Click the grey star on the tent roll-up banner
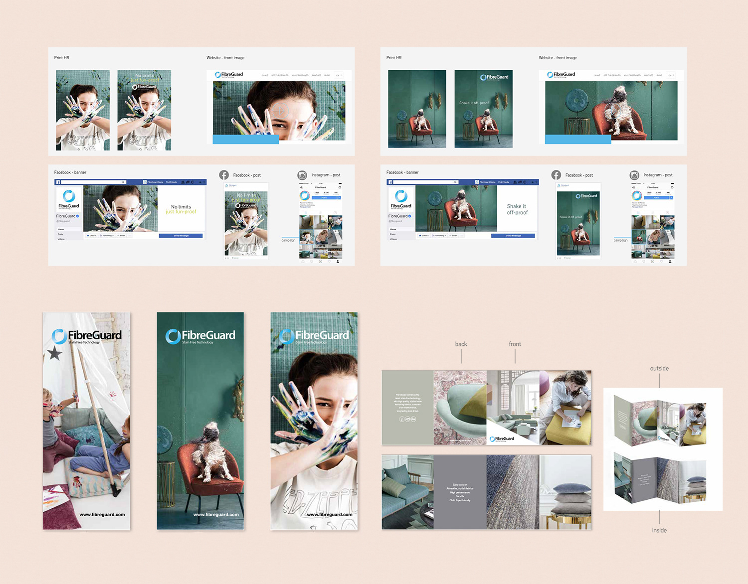 (x=54, y=354)
